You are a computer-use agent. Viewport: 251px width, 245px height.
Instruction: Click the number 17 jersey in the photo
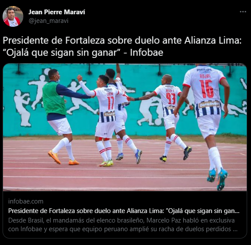[111, 103]
